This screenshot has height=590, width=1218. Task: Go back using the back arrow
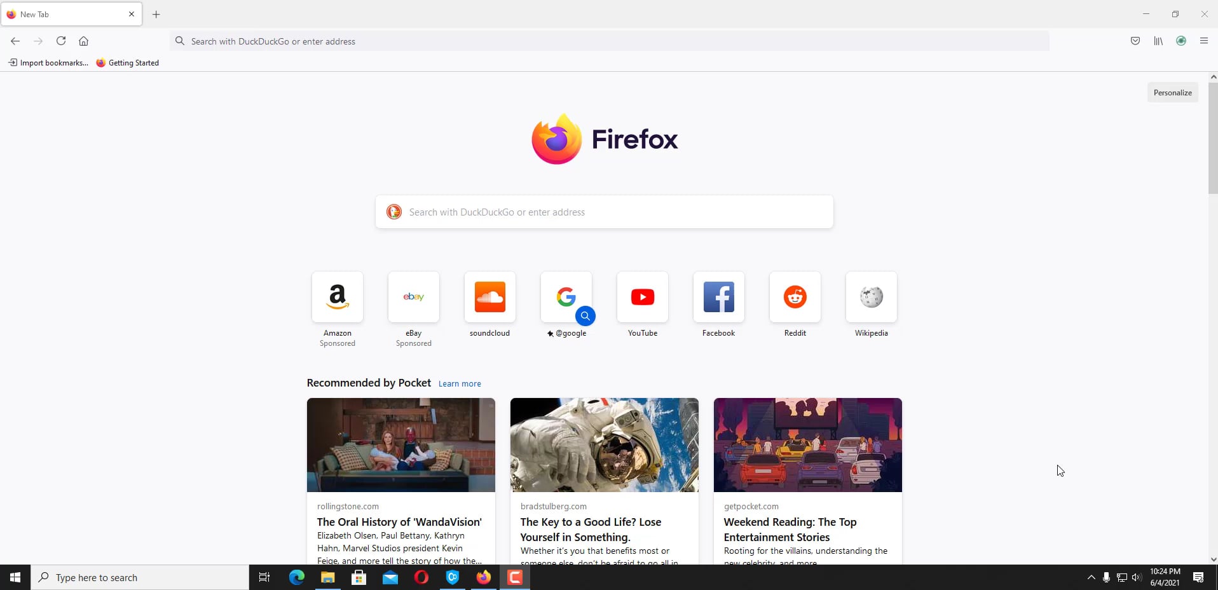[x=15, y=41]
